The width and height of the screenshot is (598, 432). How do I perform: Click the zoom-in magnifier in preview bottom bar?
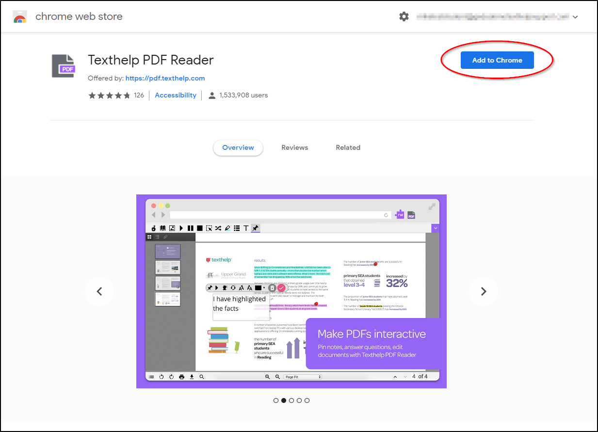pyautogui.click(x=267, y=377)
